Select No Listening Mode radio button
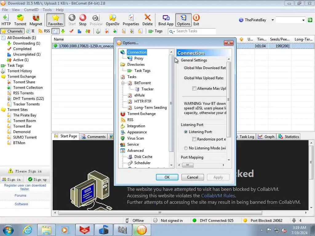The width and height of the screenshot is (315, 236). [x=185, y=148]
